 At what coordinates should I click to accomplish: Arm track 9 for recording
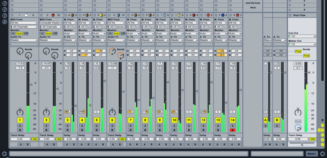point(160,130)
